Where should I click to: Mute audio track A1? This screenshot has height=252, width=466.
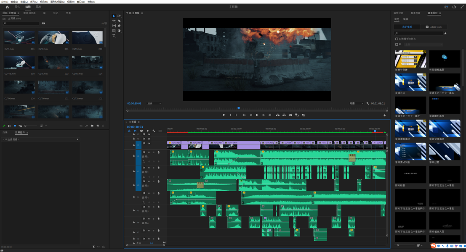pyautogui.click(x=149, y=152)
